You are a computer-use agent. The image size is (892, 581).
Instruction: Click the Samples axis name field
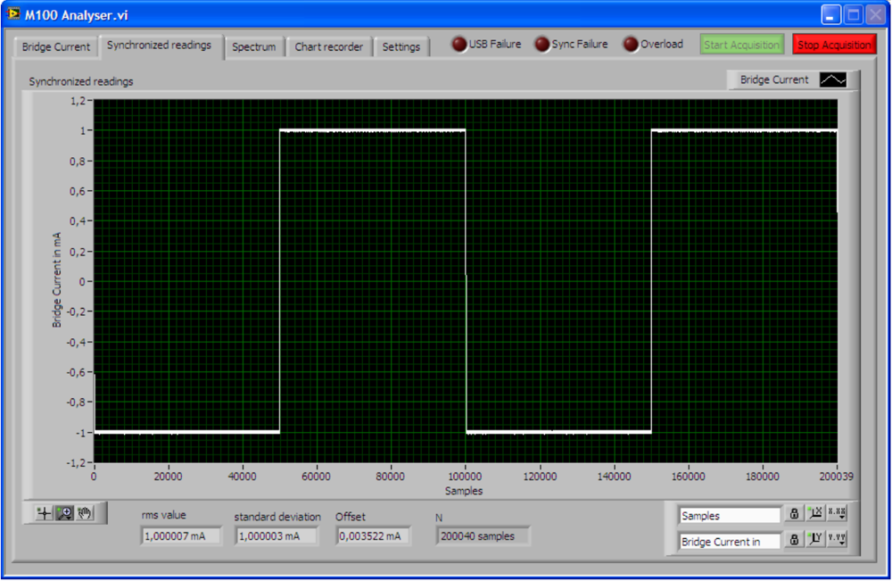tap(729, 516)
